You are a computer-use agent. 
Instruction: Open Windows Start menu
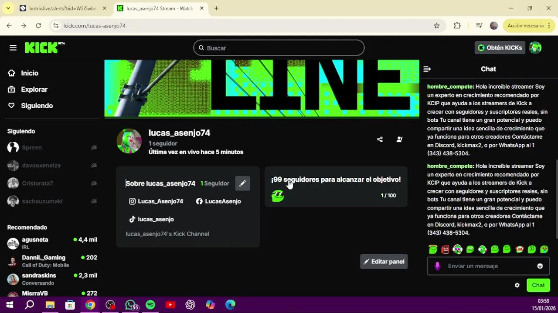[10, 305]
